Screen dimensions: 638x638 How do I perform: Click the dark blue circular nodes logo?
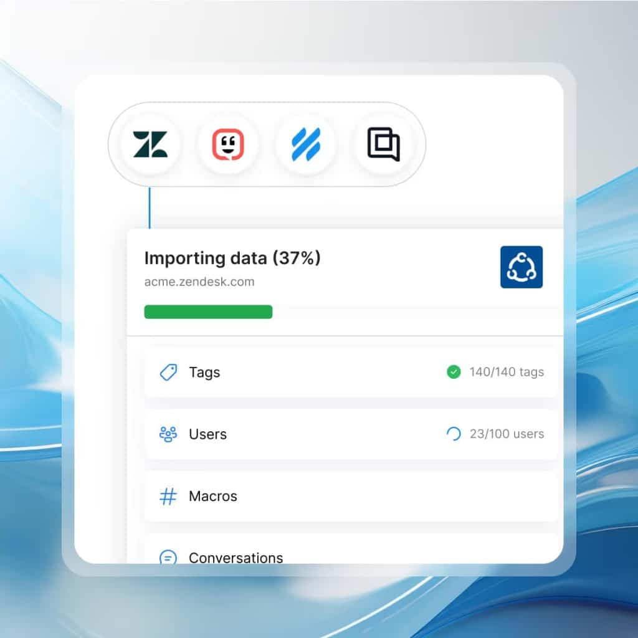pyautogui.click(x=521, y=267)
